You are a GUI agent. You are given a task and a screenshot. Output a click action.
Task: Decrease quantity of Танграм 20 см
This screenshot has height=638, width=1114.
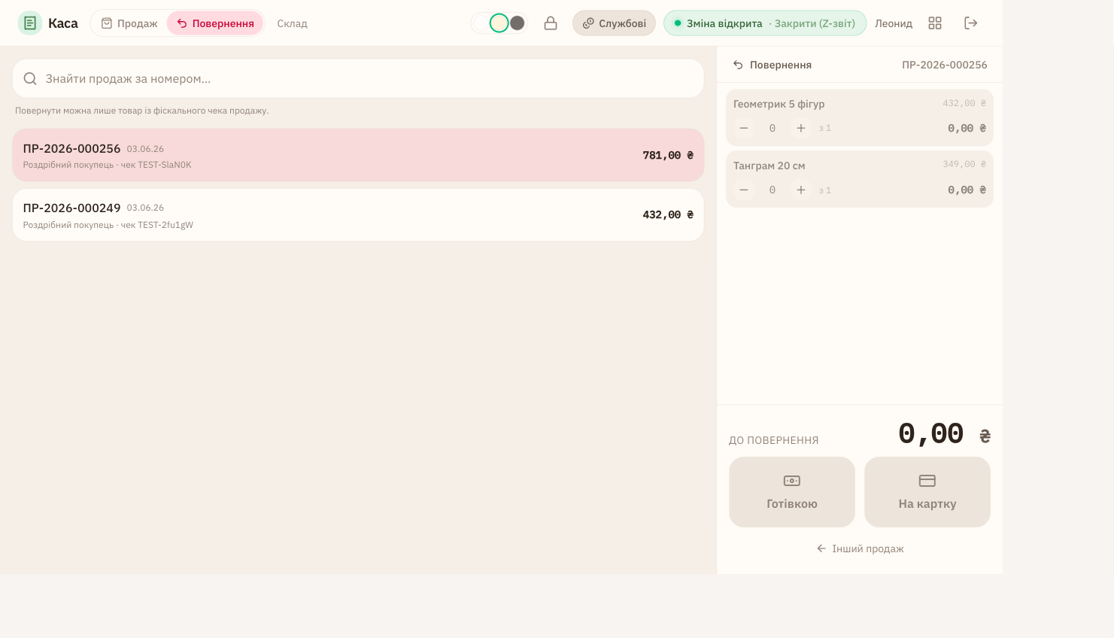click(744, 190)
